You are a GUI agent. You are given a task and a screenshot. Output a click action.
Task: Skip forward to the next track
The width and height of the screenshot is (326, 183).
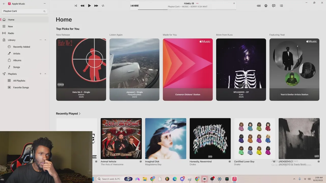click(96, 6)
